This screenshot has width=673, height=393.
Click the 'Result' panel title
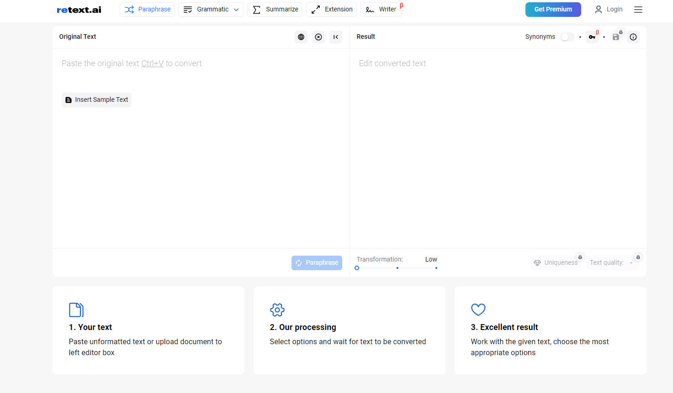(x=366, y=37)
